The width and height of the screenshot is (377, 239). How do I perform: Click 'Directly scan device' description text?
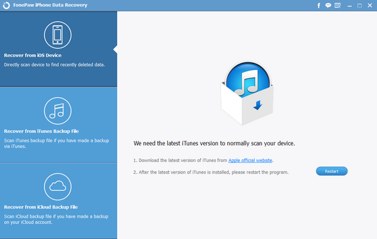(54, 64)
